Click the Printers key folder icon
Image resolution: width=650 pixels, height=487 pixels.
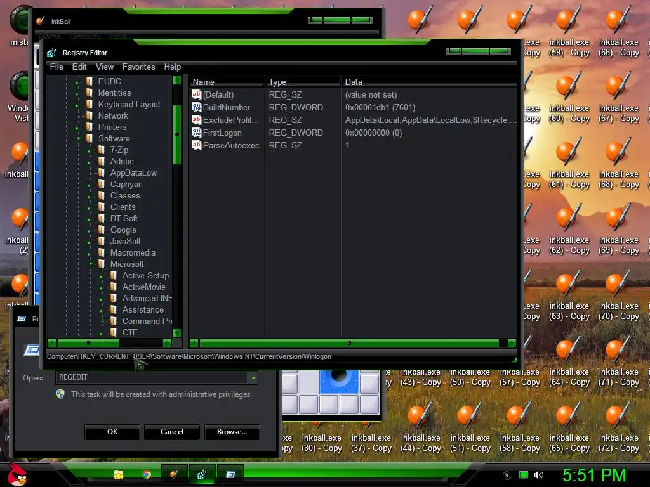[x=89, y=127]
